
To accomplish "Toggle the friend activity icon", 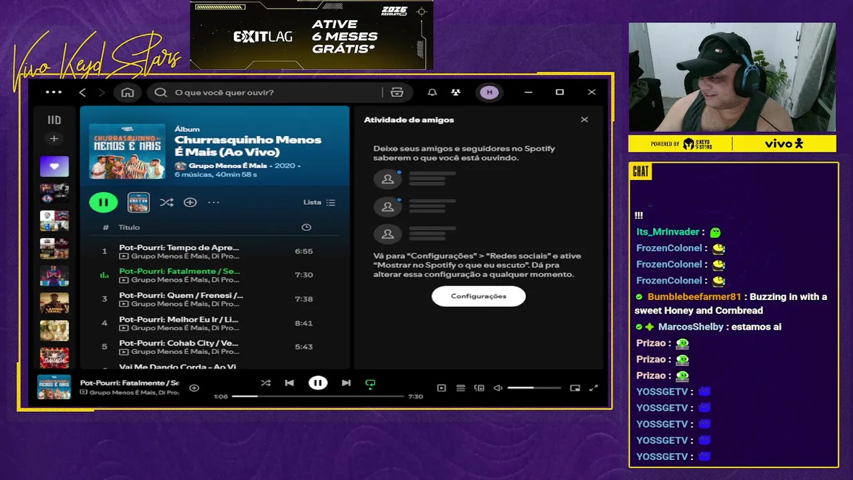I will [x=456, y=92].
